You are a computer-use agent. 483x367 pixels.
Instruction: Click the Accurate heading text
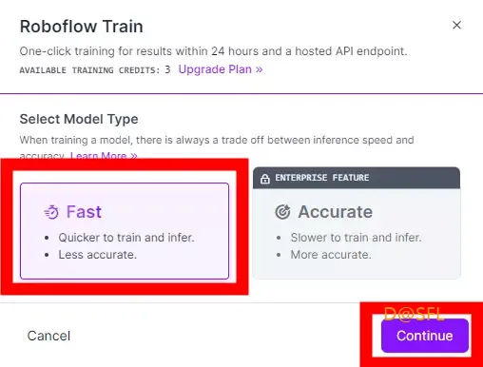tap(336, 212)
